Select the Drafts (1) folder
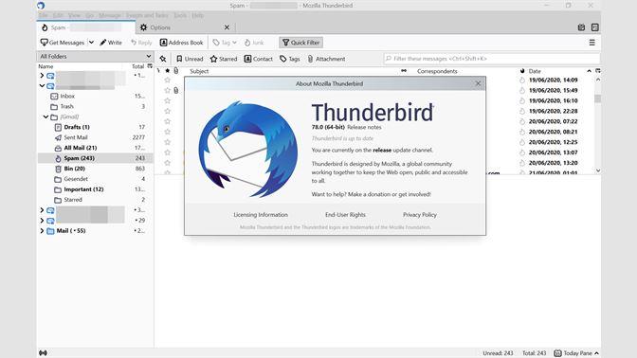The image size is (637, 358). tap(77, 127)
